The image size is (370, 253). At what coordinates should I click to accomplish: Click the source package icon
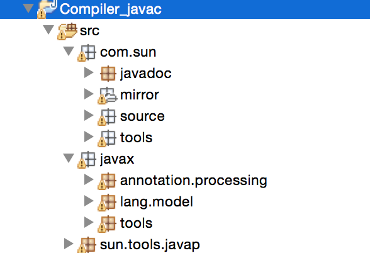(107, 117)
